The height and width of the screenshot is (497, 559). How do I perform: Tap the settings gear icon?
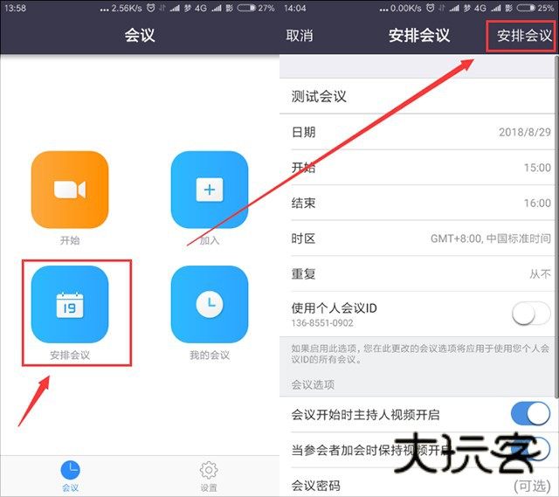(x=209, y=472)
